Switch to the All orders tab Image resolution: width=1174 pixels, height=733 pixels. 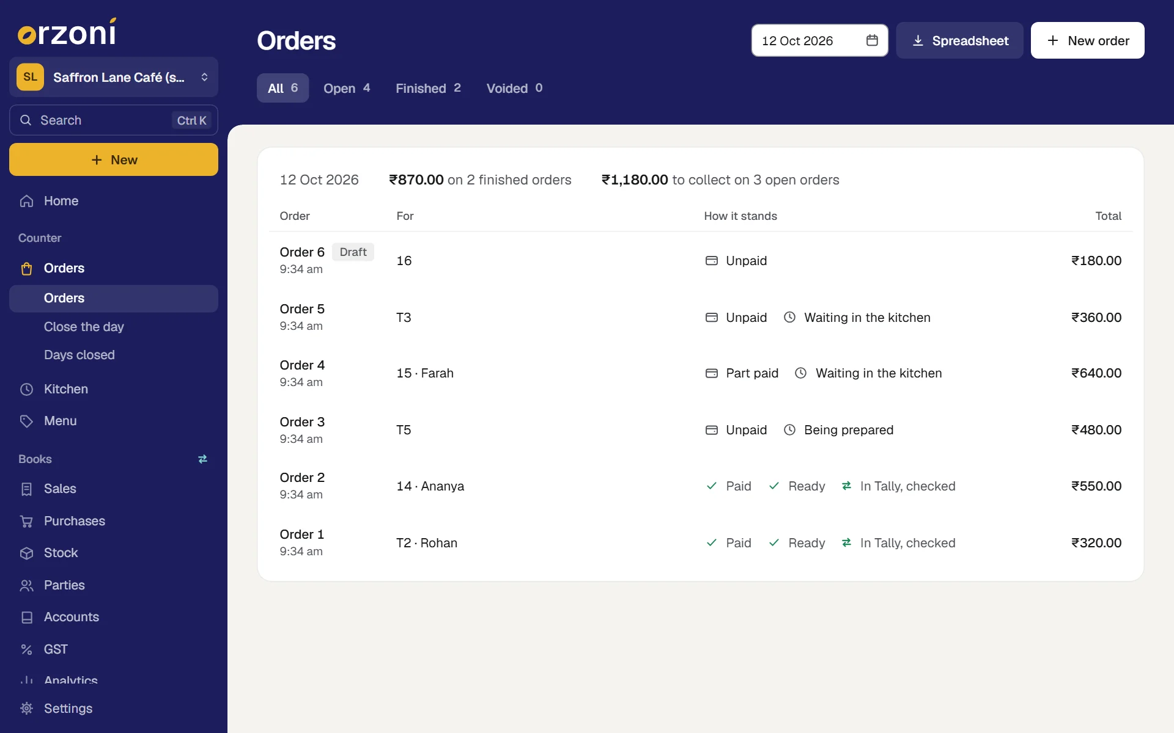tap(282, 88)
